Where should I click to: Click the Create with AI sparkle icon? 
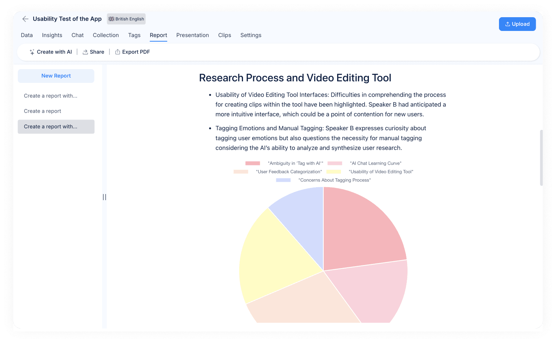point(33,52)
